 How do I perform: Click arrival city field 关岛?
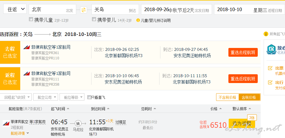click(x=115, y=9)
